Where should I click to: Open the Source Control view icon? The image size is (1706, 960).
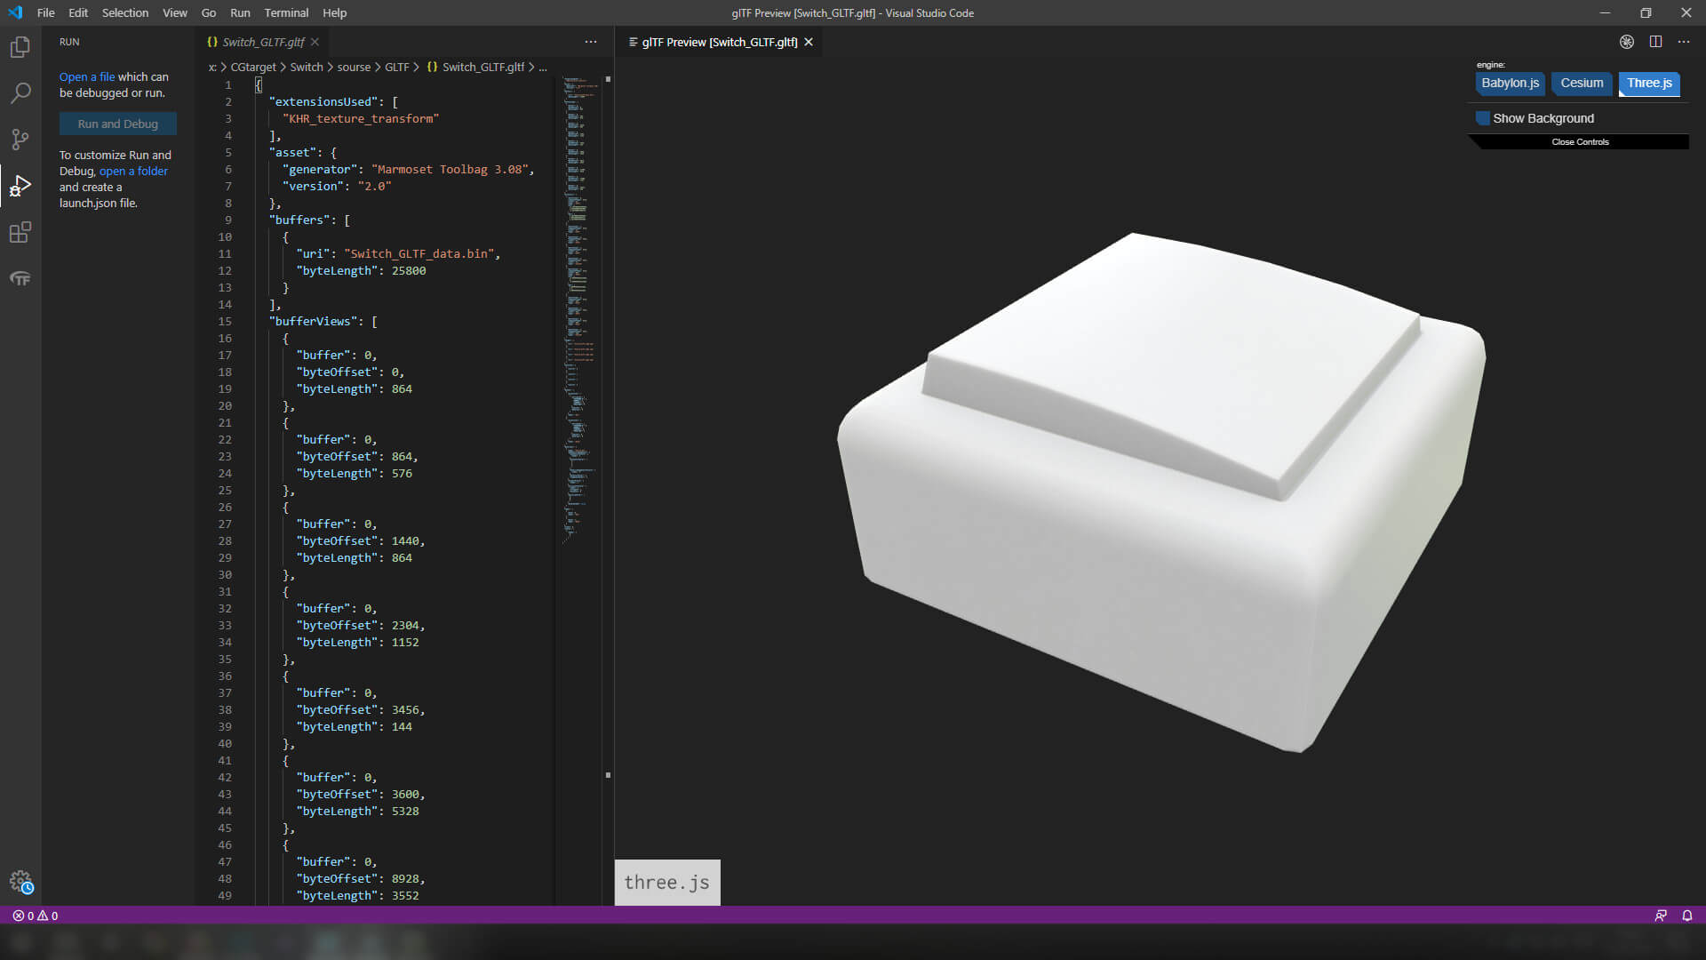(x=20, y=140)
